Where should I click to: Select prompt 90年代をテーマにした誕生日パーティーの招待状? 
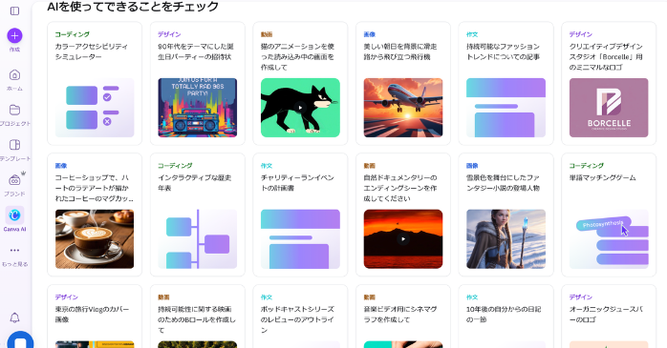[x=196, y=51]
